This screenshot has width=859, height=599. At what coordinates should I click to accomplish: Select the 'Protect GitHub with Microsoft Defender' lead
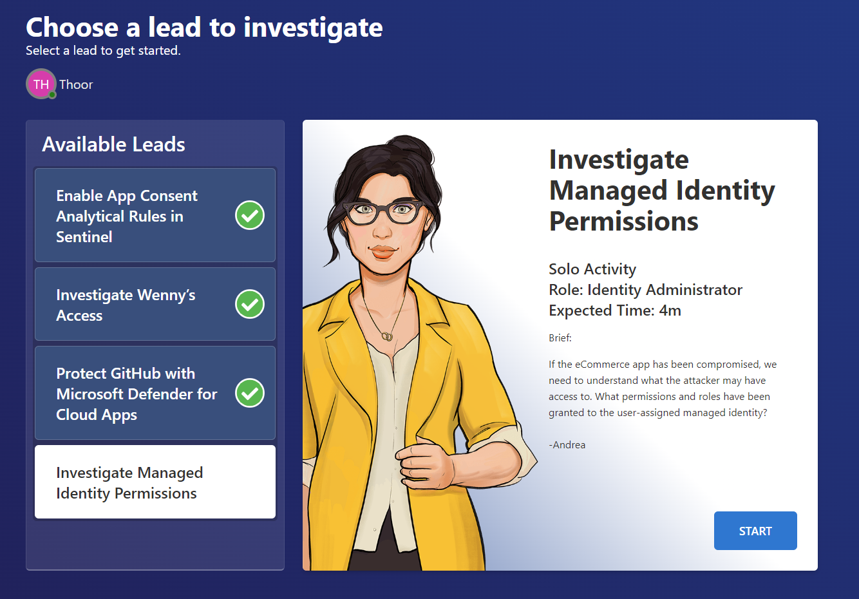point(155,393)
